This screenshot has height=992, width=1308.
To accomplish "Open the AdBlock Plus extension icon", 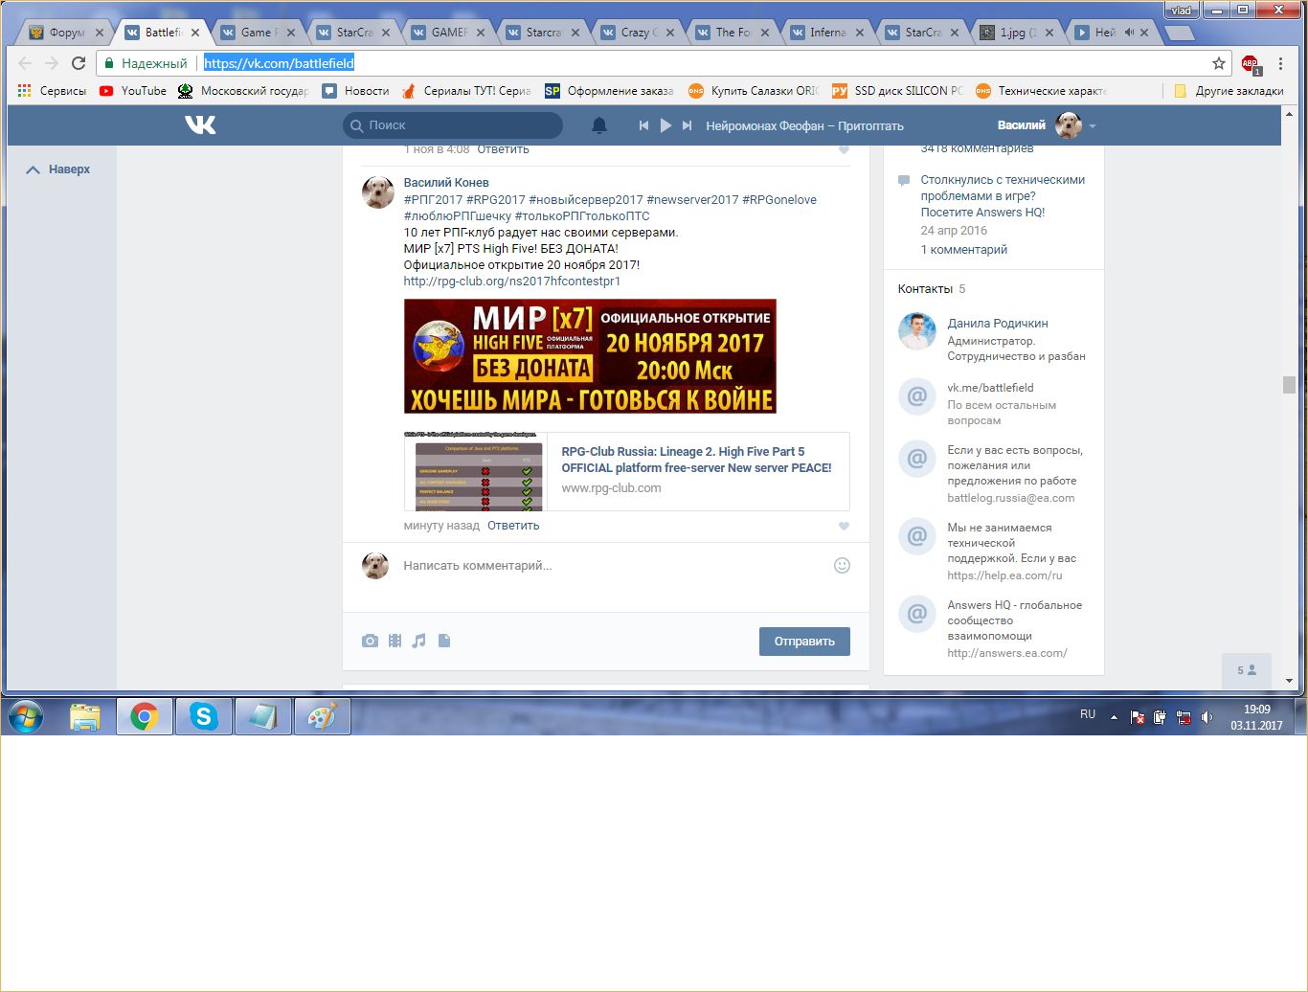I will tap(1251, 64).
